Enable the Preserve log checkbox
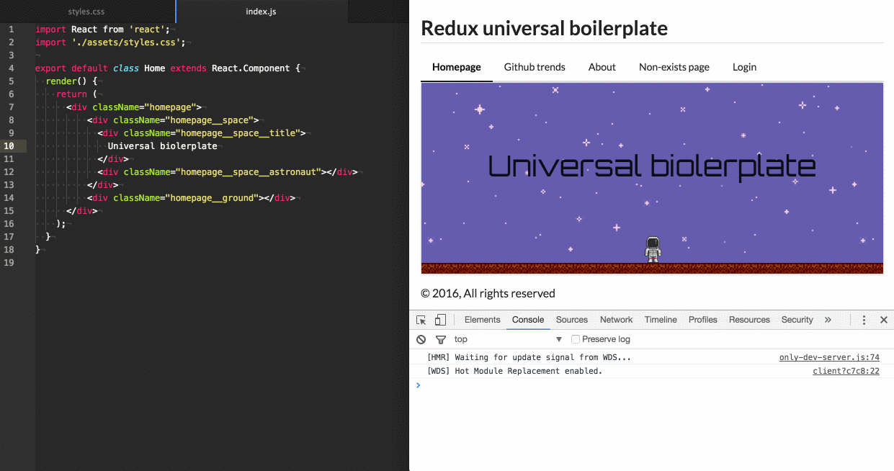Screen dimensions: 894x471 point(576,339)
